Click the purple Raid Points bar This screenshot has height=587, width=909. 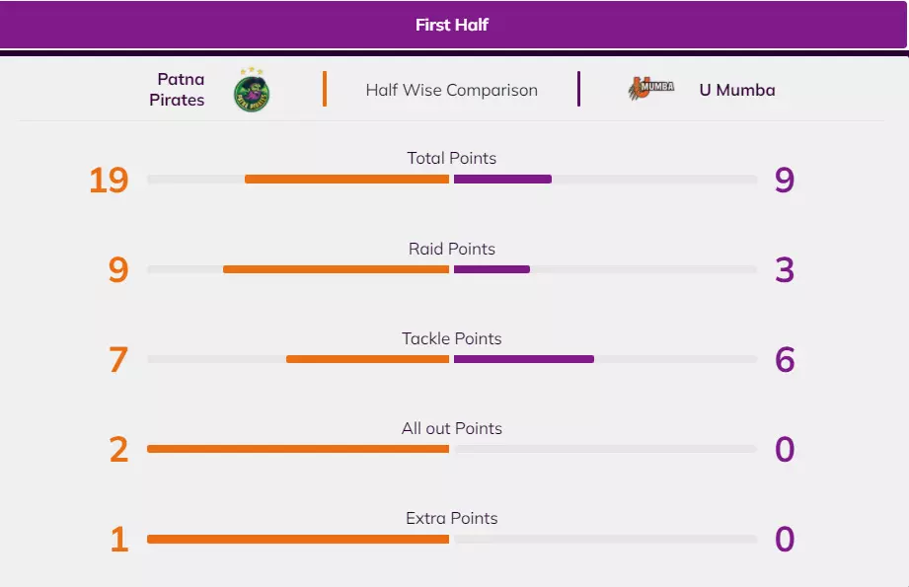[492, 269]
